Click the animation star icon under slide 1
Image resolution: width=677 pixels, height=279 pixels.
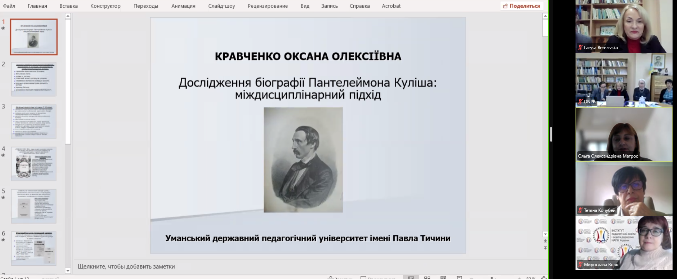tap(3, 28)
